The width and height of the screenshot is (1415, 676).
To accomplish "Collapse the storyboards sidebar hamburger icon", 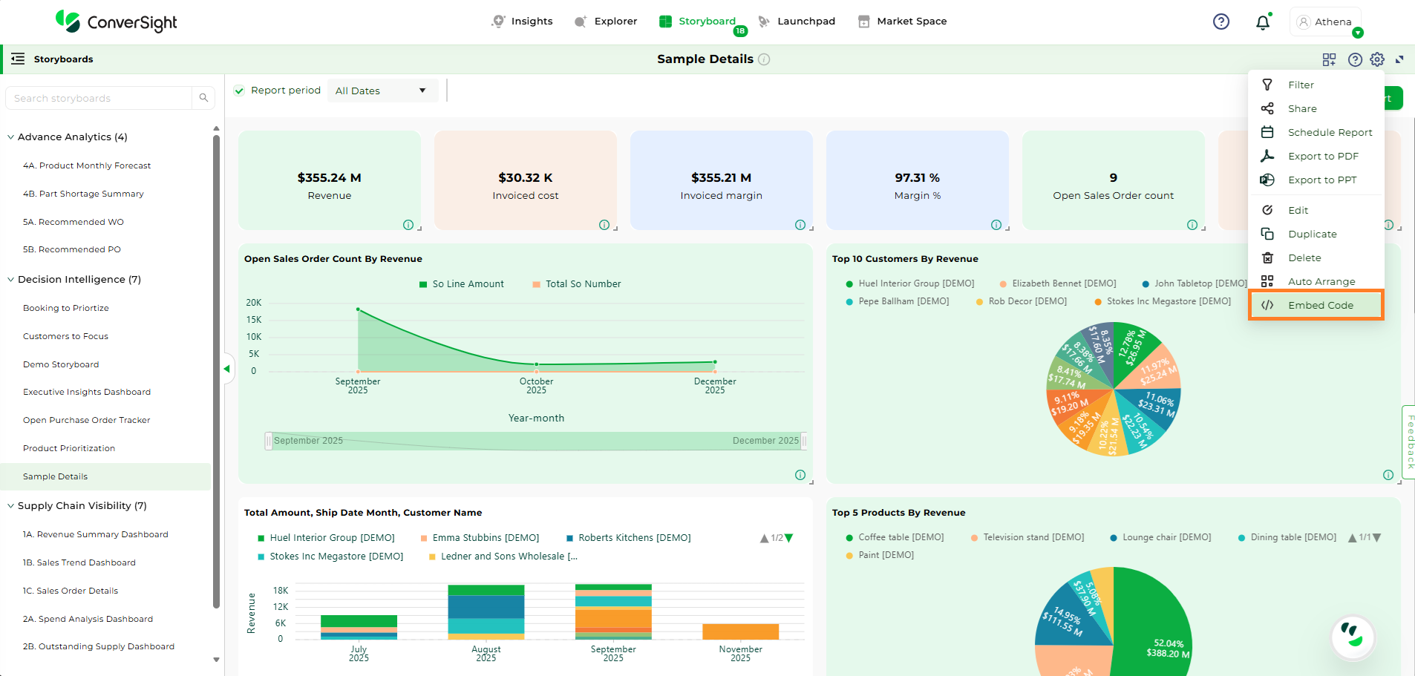I will pos(18,59).
